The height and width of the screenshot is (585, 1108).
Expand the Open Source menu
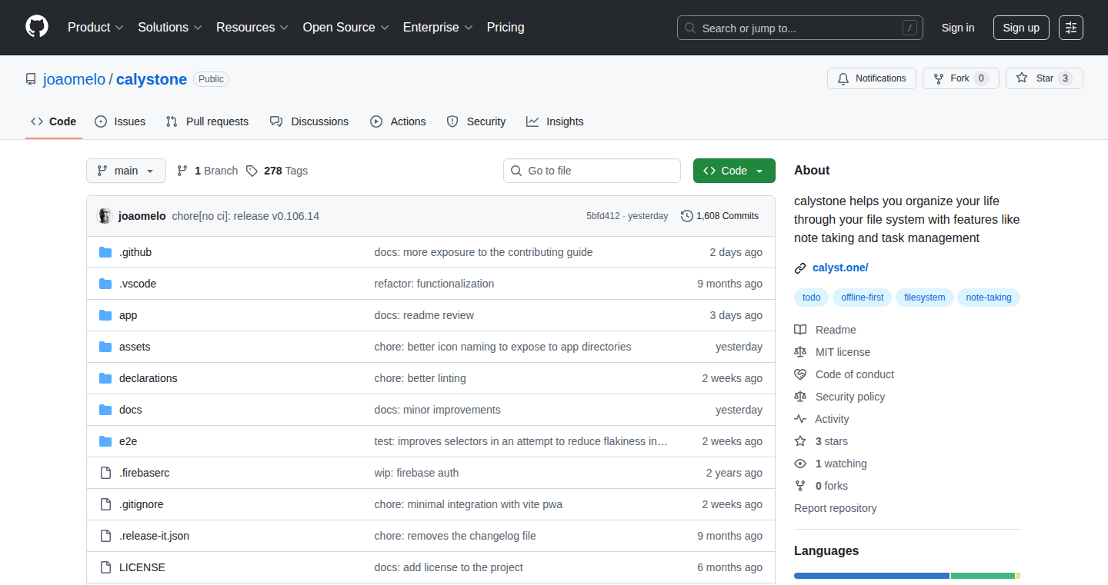[x=346, y=28]
